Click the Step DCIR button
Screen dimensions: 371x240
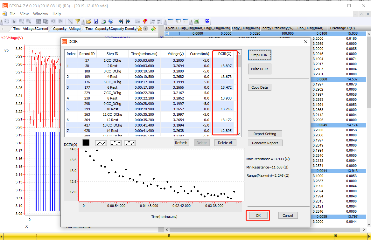260,55
